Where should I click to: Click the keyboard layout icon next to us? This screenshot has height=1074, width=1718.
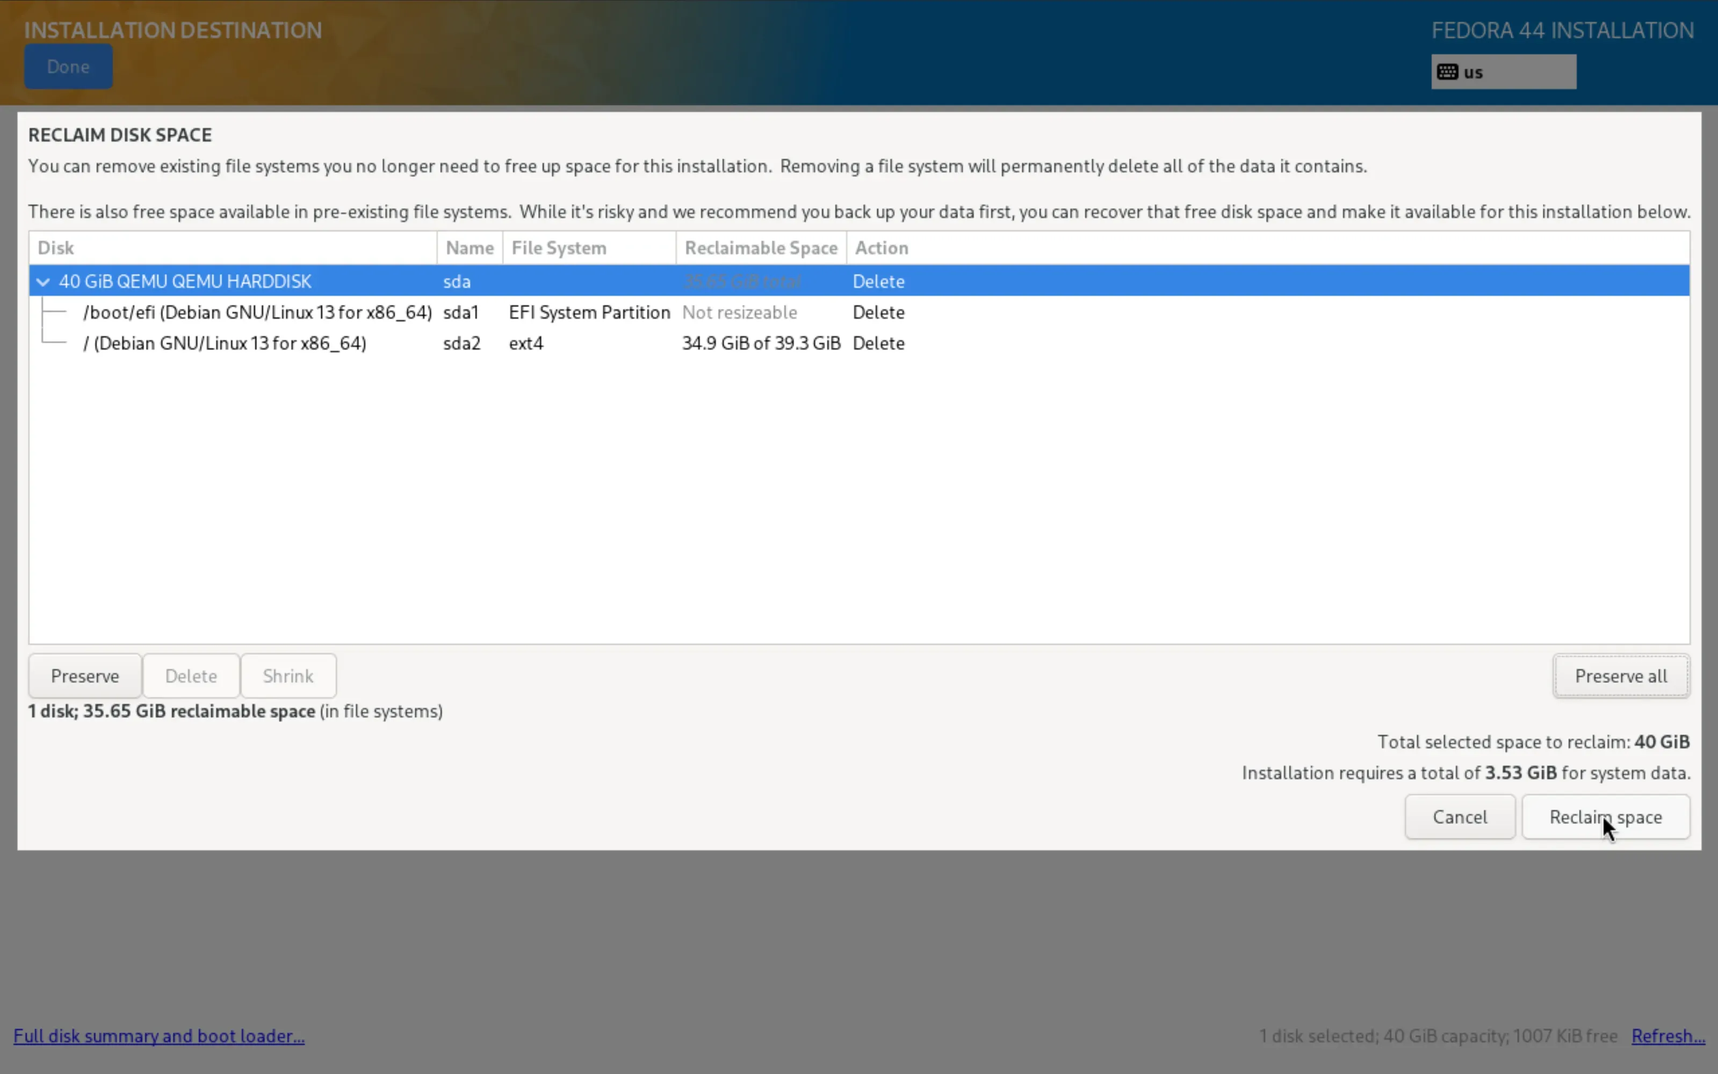pos(1447,72)
